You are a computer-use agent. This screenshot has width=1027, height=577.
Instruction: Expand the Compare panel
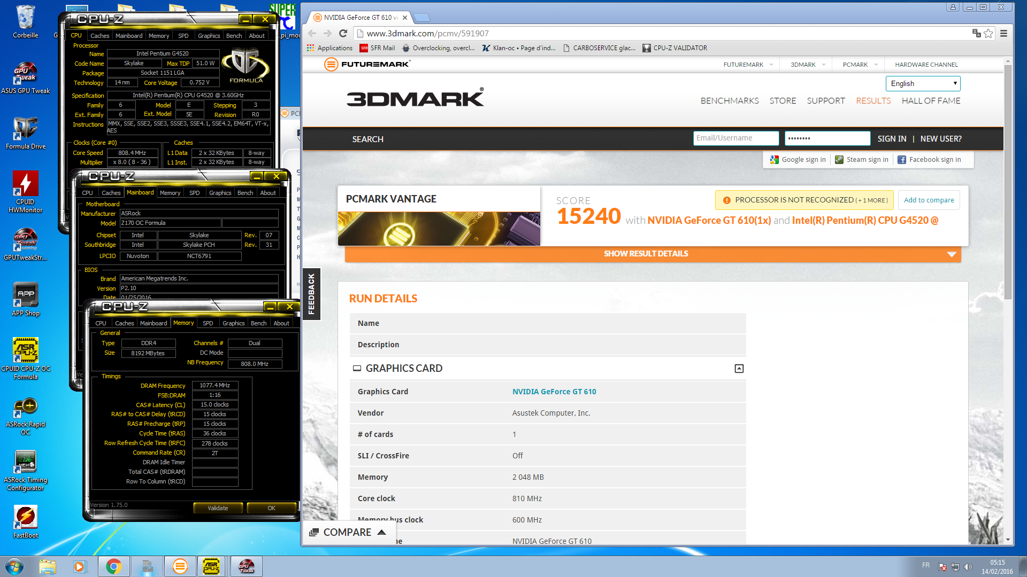tap(349, 532)
